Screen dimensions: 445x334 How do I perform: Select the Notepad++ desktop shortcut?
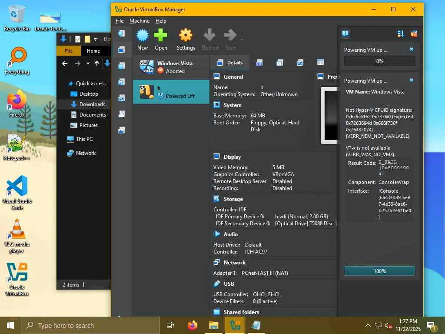click(17, 147)
